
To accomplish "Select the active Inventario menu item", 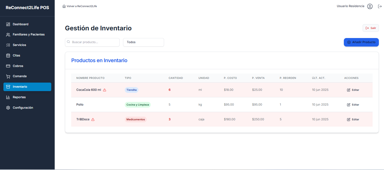I will [27, 87].
